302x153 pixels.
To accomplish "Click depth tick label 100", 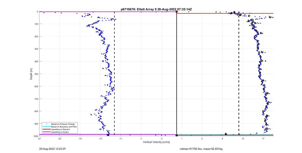I will coord(36,24).
